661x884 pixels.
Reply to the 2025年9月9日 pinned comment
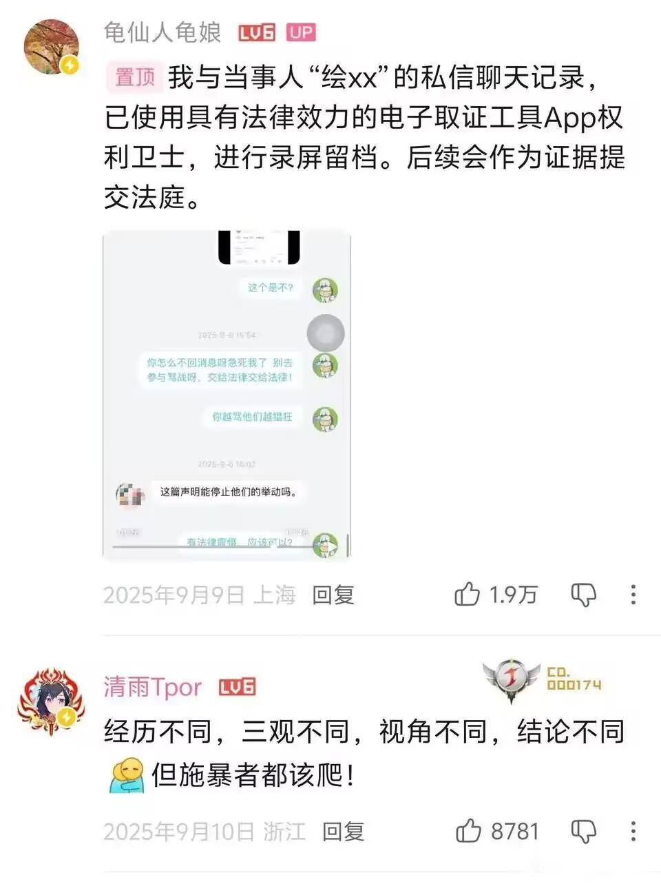(x=333, y=595)
